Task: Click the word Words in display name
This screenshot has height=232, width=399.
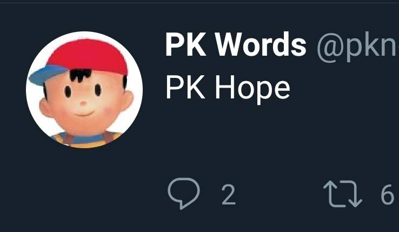Action: tap(261, 44)
